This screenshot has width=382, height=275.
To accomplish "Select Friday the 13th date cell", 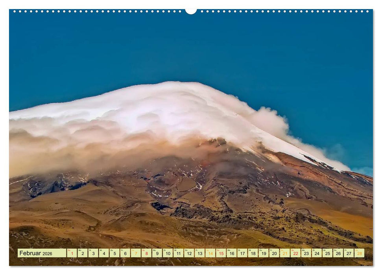I will coord(199,253).
